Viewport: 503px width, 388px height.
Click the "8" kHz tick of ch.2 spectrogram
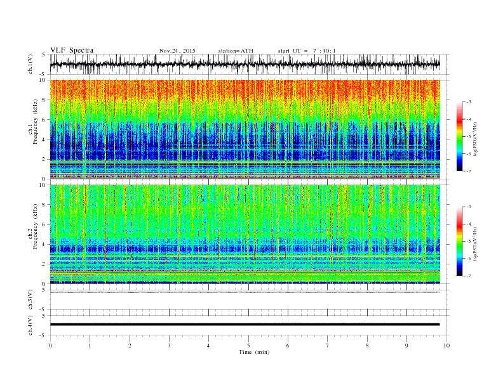click(x=44, y=205)
